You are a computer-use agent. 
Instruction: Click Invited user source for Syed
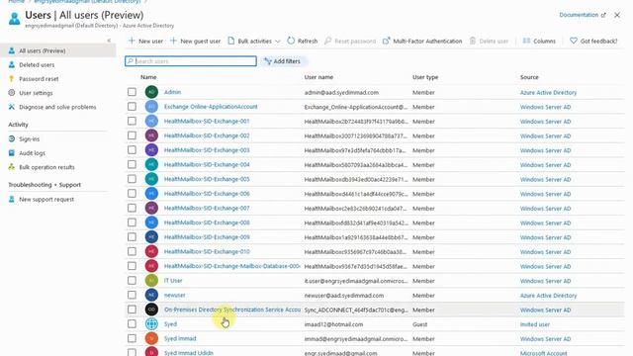535,324
